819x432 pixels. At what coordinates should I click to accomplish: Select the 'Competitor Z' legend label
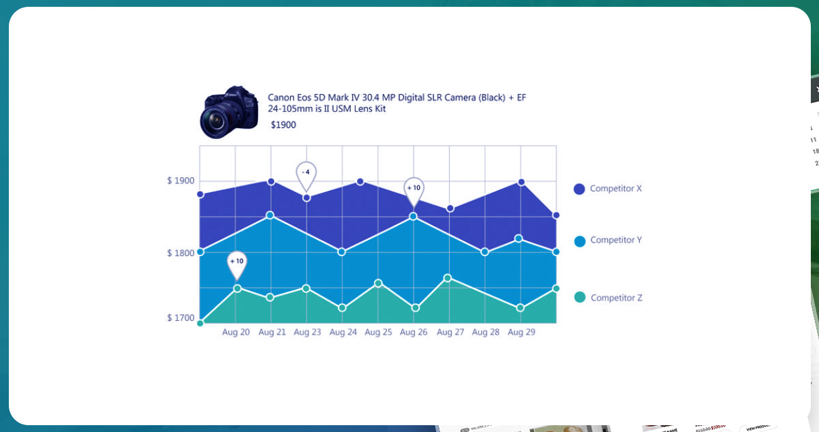[x=617, y=298]
